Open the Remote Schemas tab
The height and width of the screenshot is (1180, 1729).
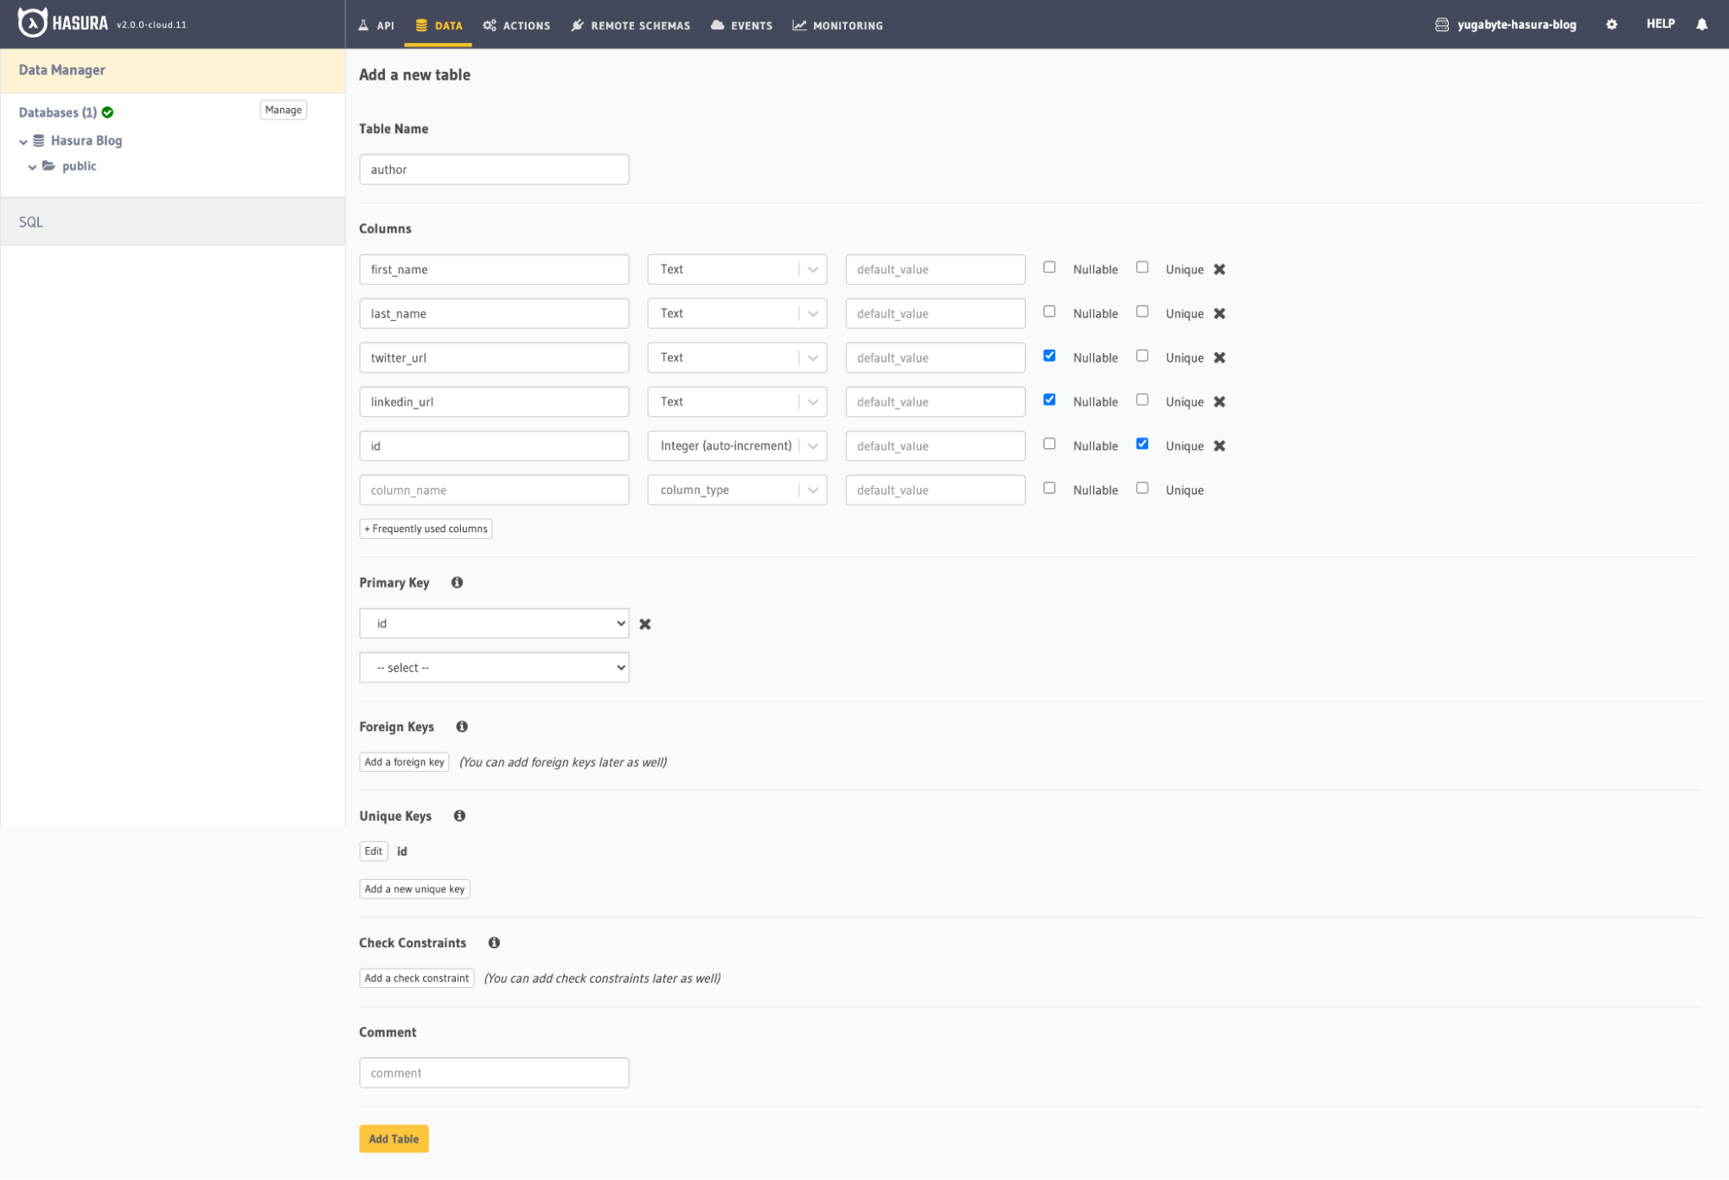631,25
